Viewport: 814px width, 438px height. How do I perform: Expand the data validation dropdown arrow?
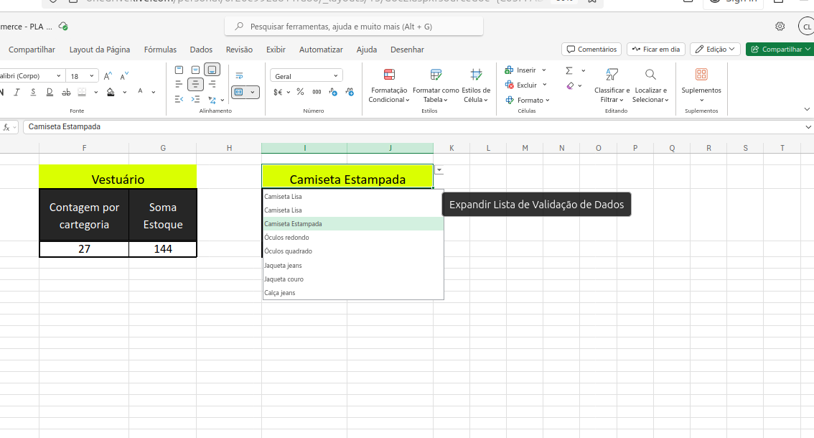438,170
